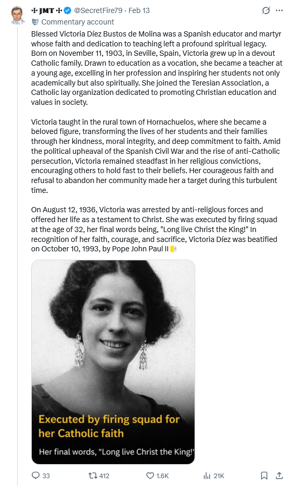291x486 pixels.
Task: Click the commentary account mask icon
Action: [x=35, y=22]
